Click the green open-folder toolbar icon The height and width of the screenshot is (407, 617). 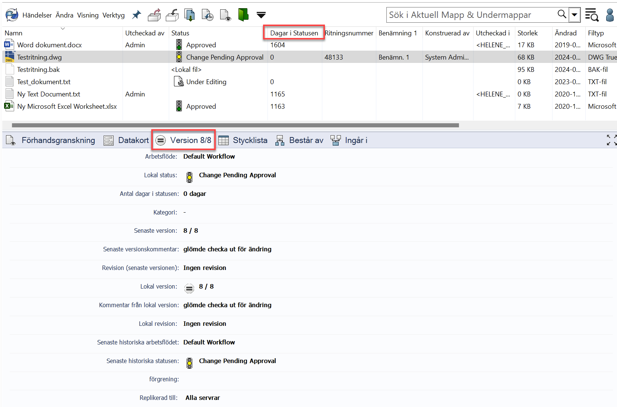click(243, 15)
